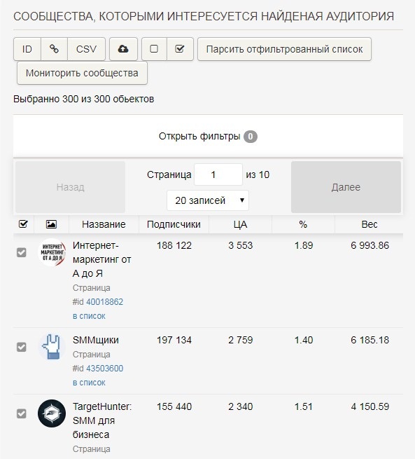Sort by the ЦА column
415x459 pixels.
point(240,224)
